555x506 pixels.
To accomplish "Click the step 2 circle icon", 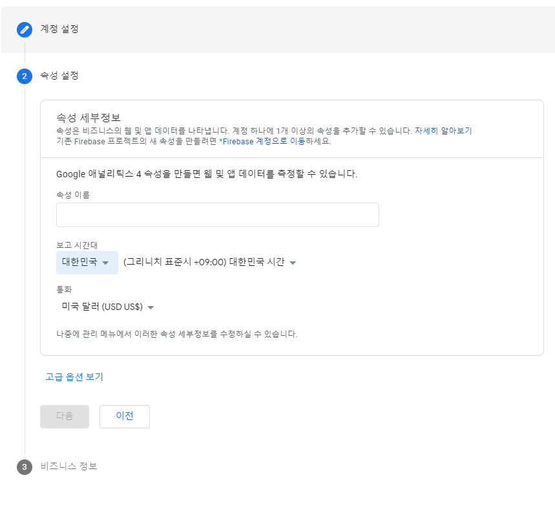I will [x=25, y=76].
